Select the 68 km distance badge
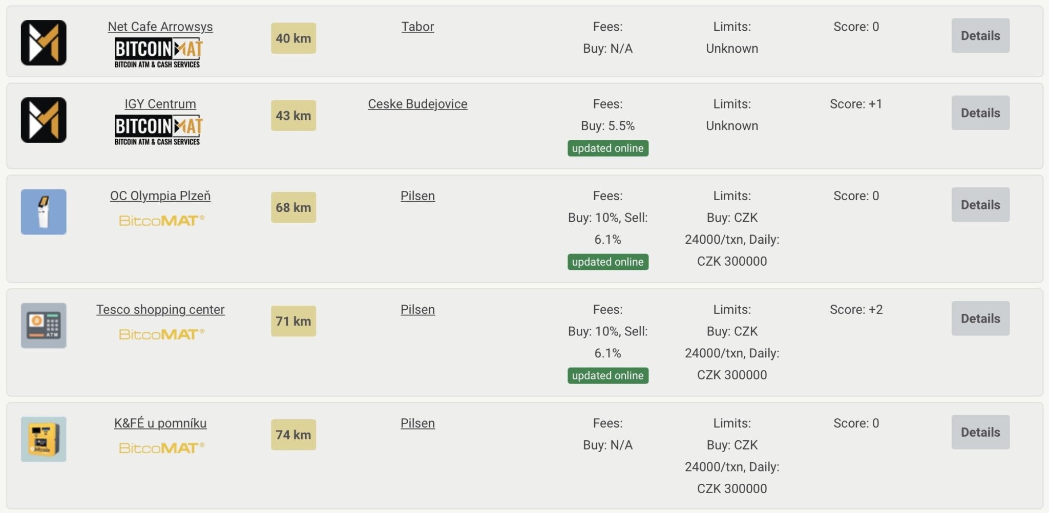Image resolution: width=1049 pixels, height=513 pixels. [293, 207]
